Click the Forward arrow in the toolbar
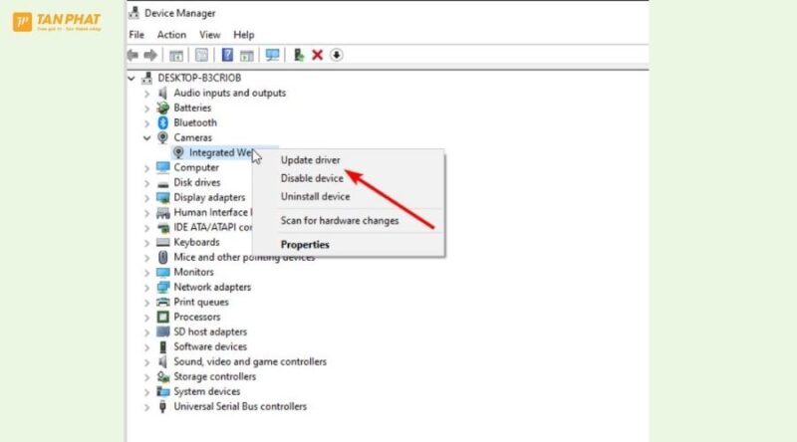This screenshot has height=442, width=797. point(151,55)
